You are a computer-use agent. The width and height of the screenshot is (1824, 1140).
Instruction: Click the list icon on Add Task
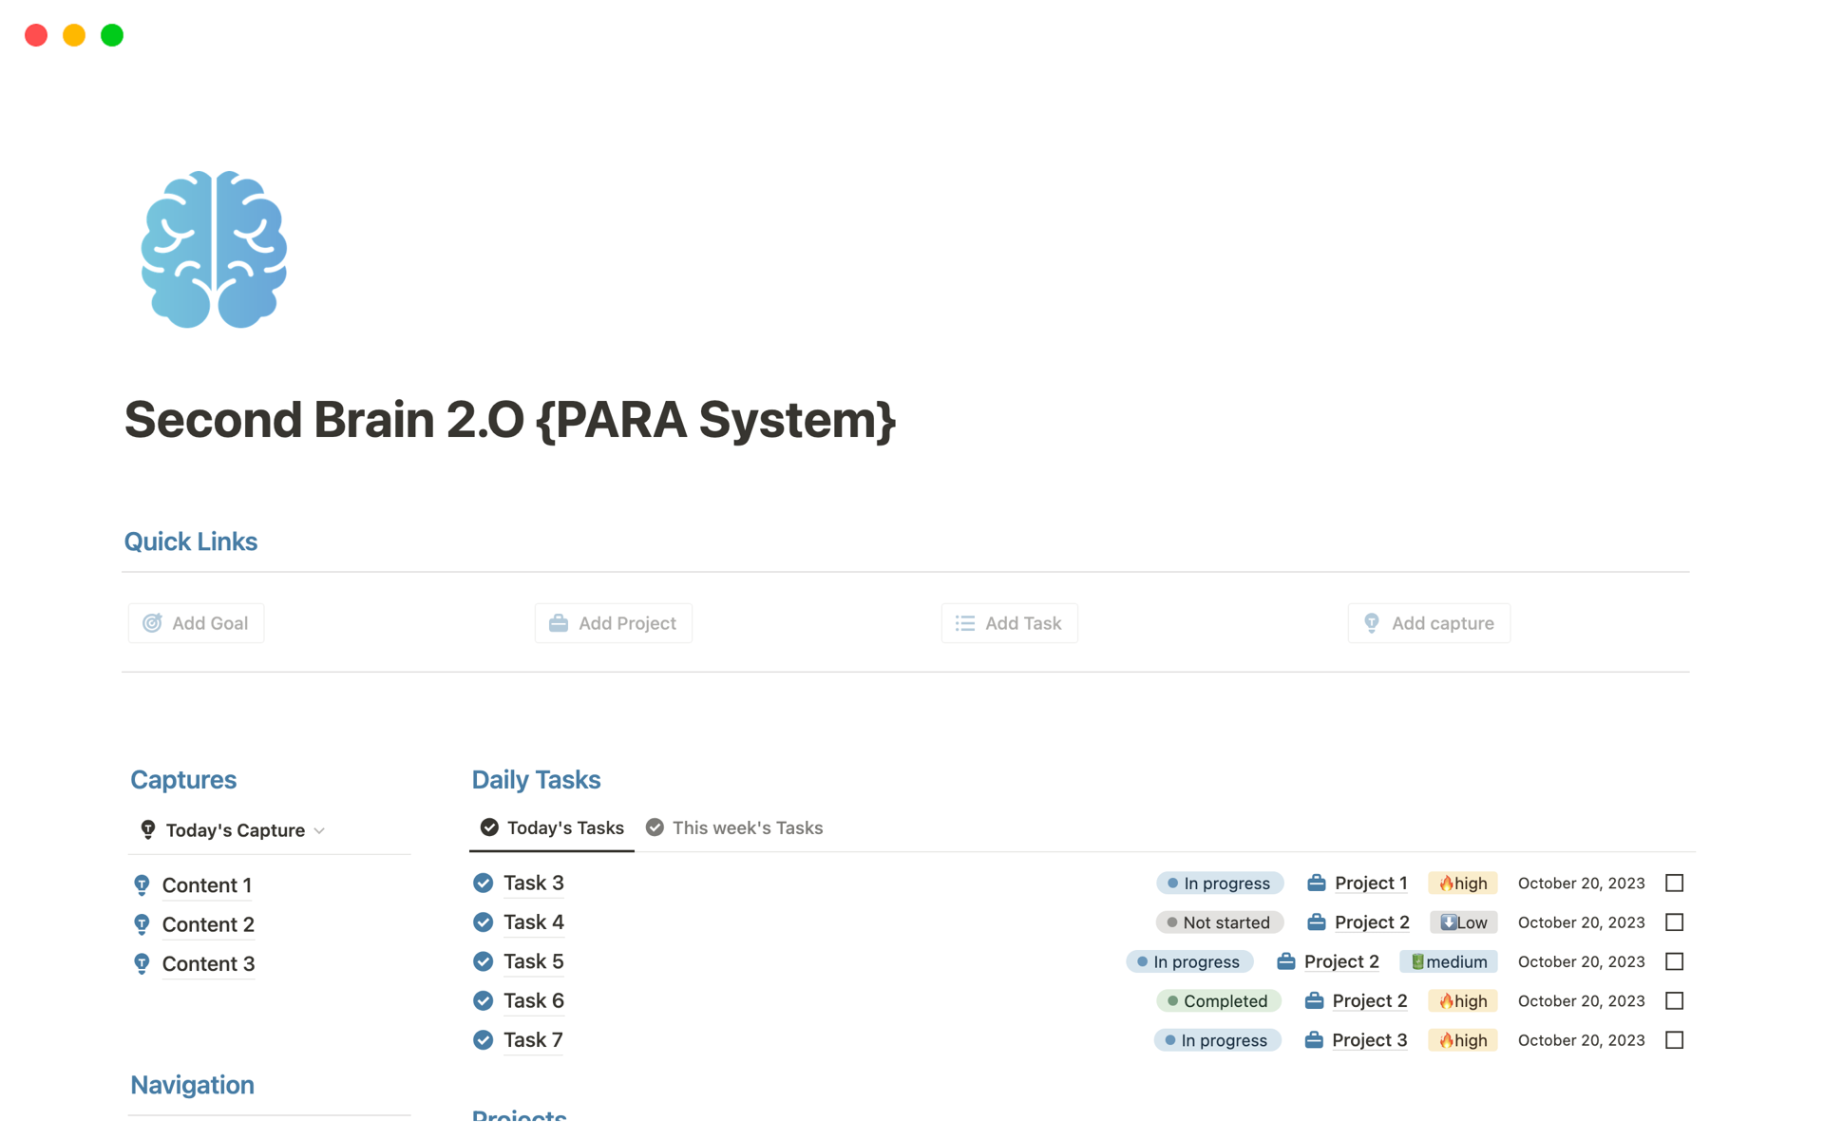pyautogui.click(x=965, y=623)
